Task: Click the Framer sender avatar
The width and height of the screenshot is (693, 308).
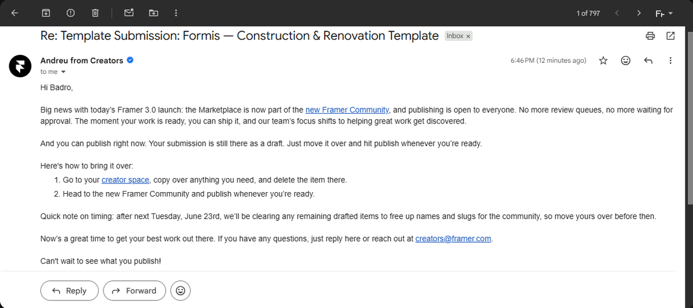Action: (20, 66)
